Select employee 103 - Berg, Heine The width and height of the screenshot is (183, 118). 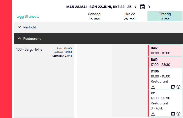[29, 49]
